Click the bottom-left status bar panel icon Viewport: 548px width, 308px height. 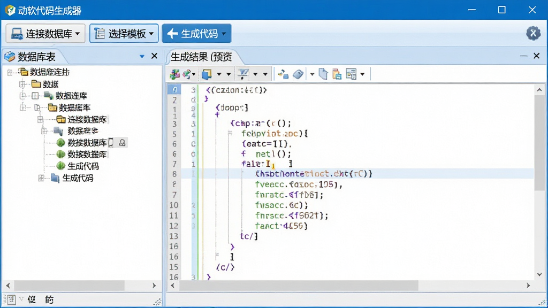pos(11,299)
